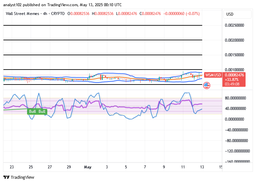Click the CRYPTO exchange label
Screen dimensions: 256x183
tap(58, 14)
